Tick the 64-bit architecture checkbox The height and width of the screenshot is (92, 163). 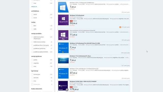(x=32, y=15)
